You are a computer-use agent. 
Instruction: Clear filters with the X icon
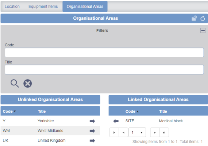[x=28, y=84]
